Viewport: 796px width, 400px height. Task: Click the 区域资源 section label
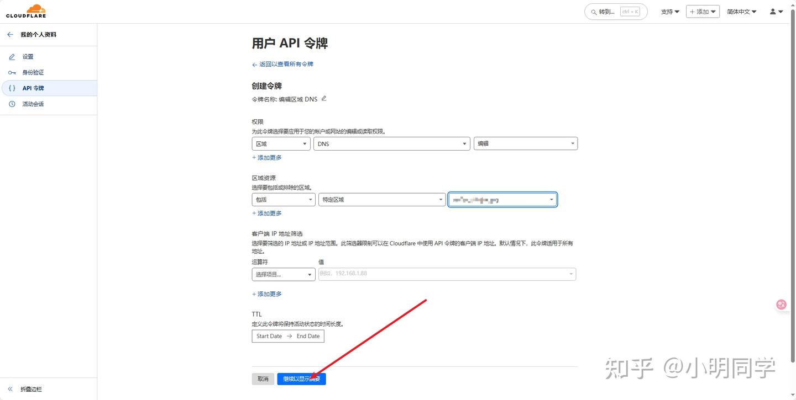264,178
